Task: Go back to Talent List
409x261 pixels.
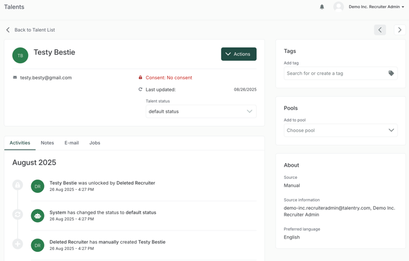Action: tap(34, 30)
